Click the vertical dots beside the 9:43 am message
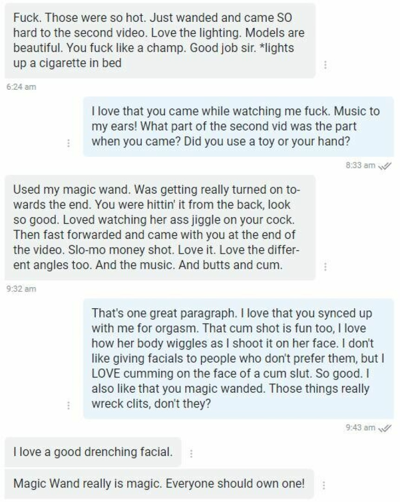Screen dimensions: 400x502 [69, 405]
